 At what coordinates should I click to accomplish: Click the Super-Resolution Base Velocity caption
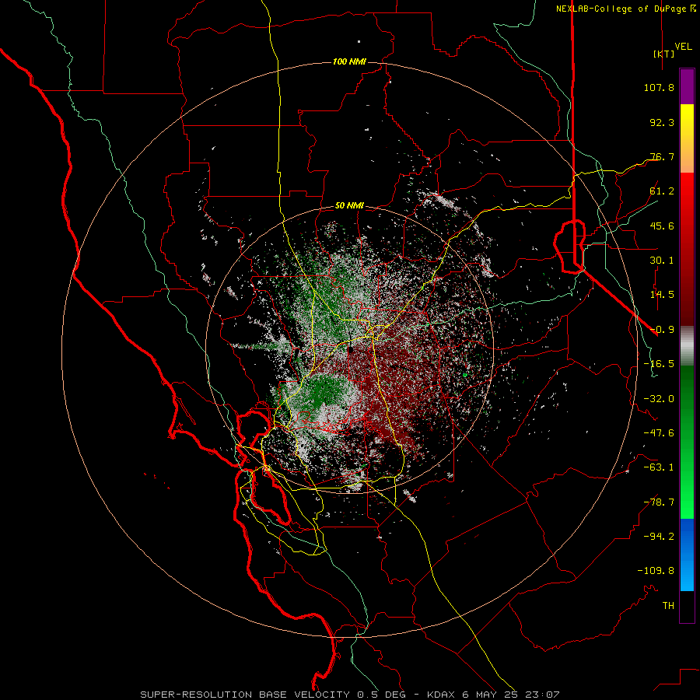point(349,695)
